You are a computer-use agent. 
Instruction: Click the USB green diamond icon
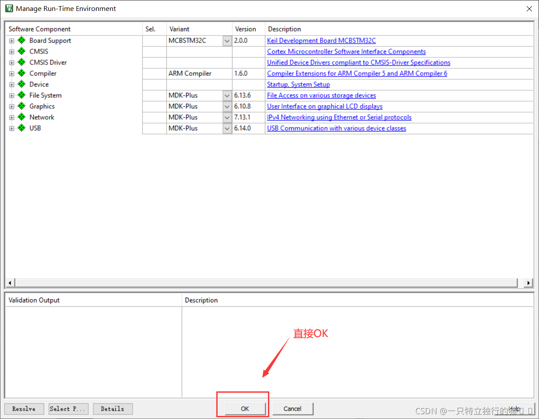pos(21,128)
